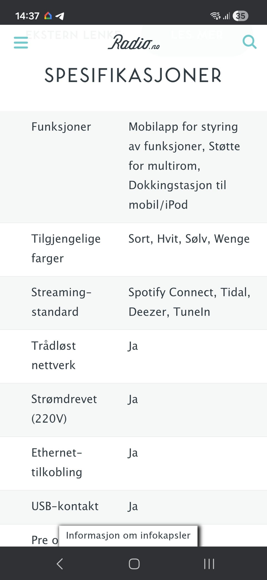Open recent apps overview

pyautogui.click(x=209, y=564)
